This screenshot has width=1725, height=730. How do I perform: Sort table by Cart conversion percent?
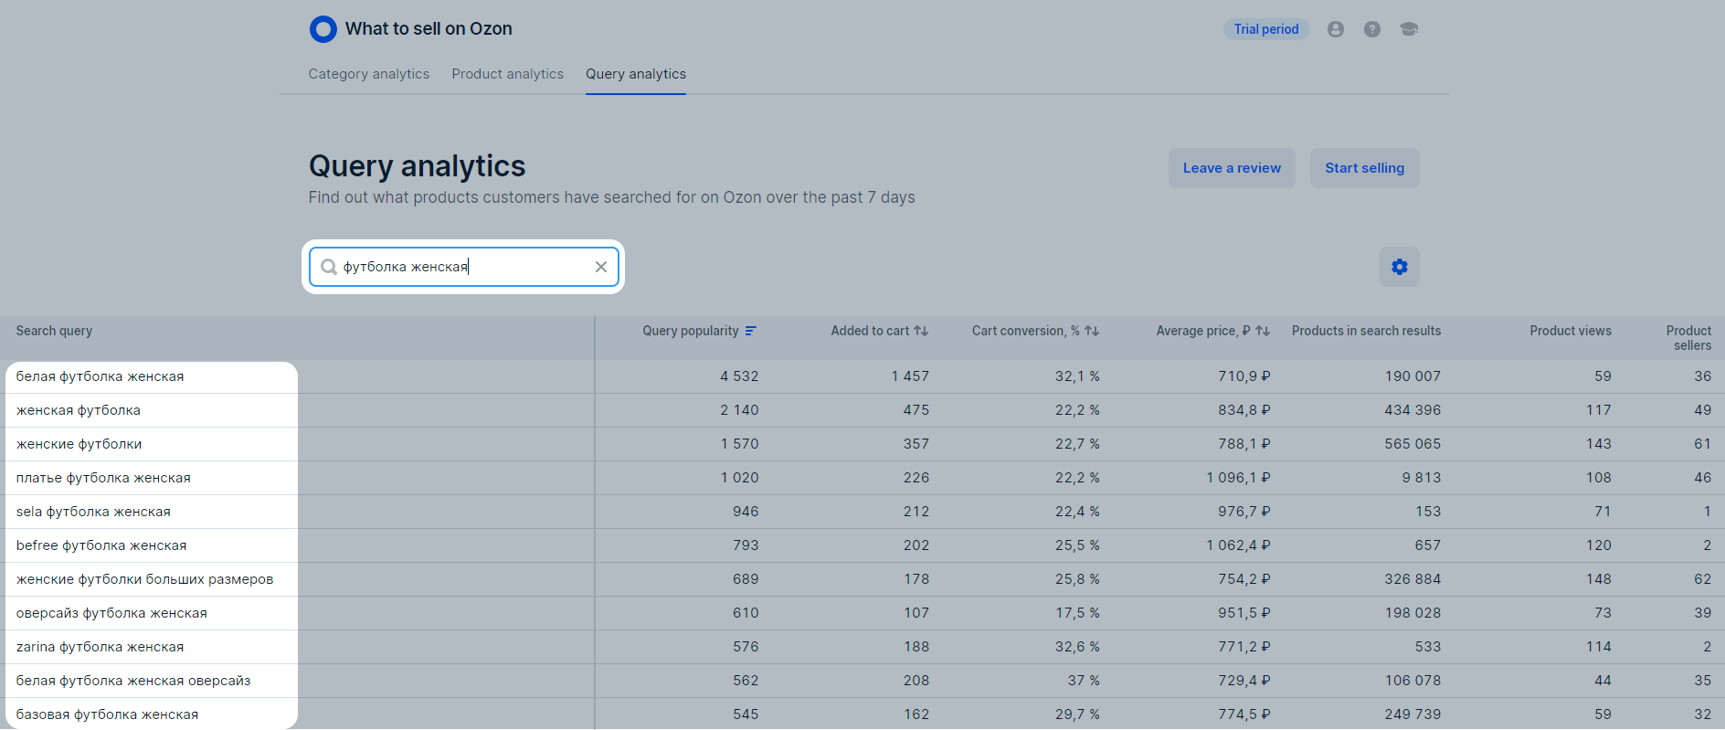click(1092, 331)
